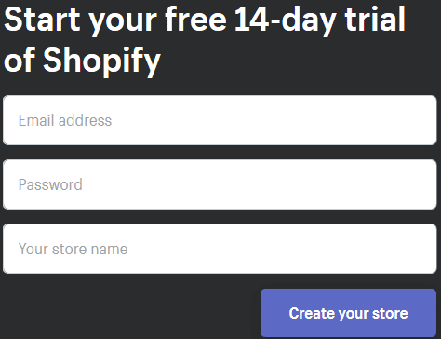Place cursor in the Email address box

(220, 120)
